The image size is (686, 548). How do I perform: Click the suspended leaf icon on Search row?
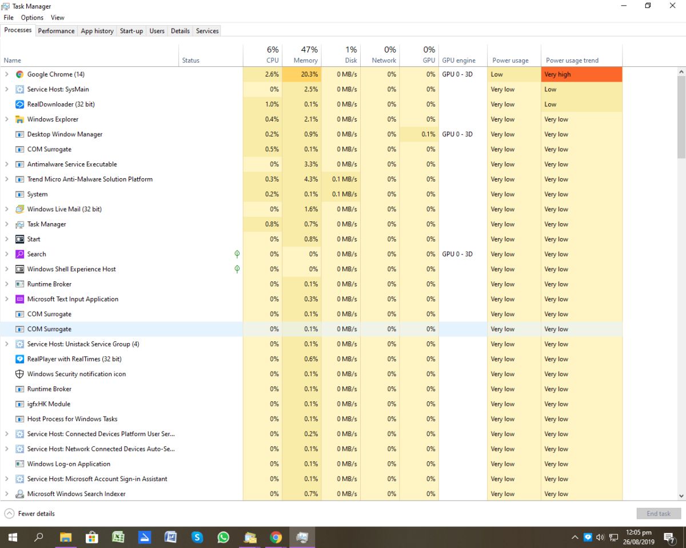tap(237, 254)
